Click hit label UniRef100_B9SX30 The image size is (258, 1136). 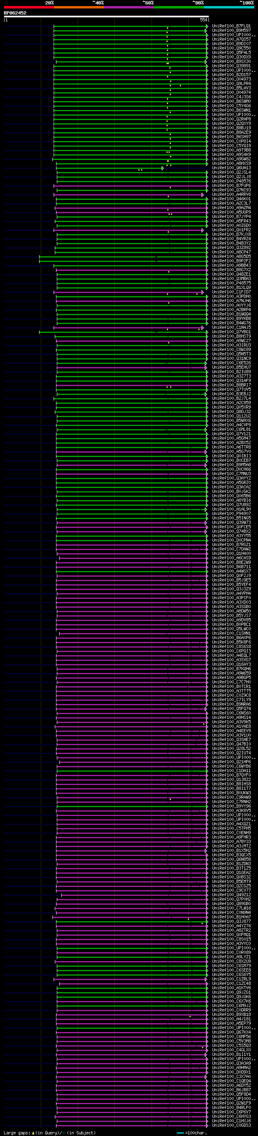coord(231,61)
